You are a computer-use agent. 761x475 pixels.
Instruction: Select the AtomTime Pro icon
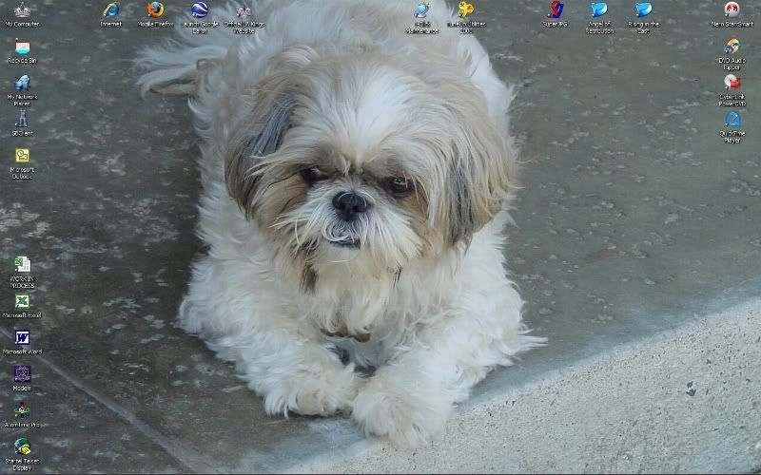22,410
